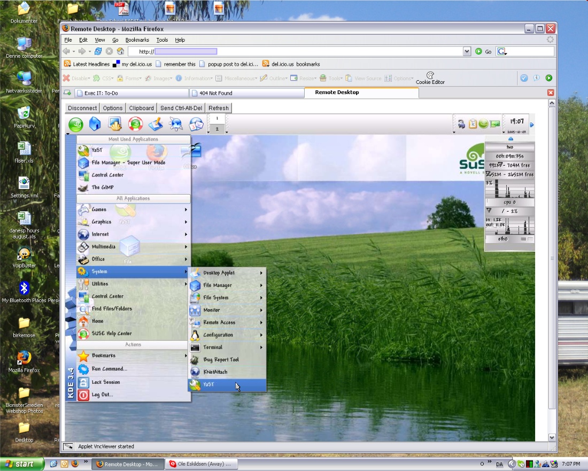Open the Utilities menu category

tap(133, 284)
